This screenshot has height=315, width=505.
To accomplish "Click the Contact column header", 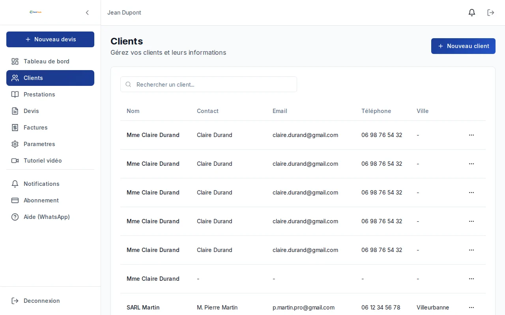I will [208, 111].
